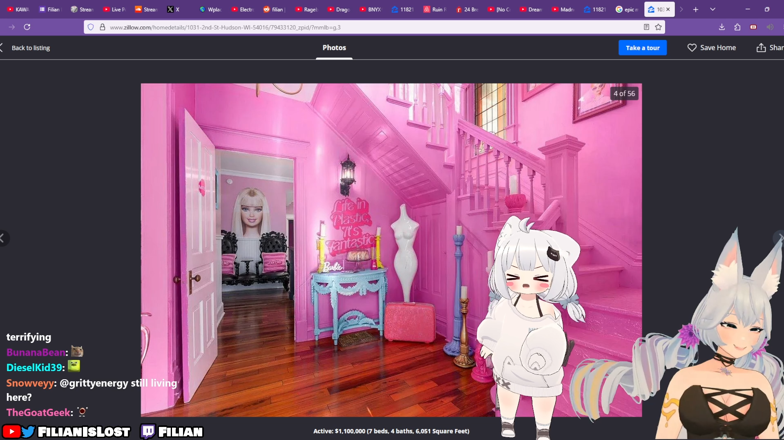Open the Madn YouTube tab
Image resolution: width=784 pixels, height=440 pixels.
click(563, 9)
